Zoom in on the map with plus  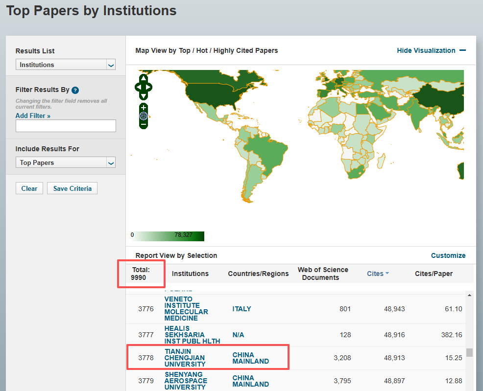(143, 107)
